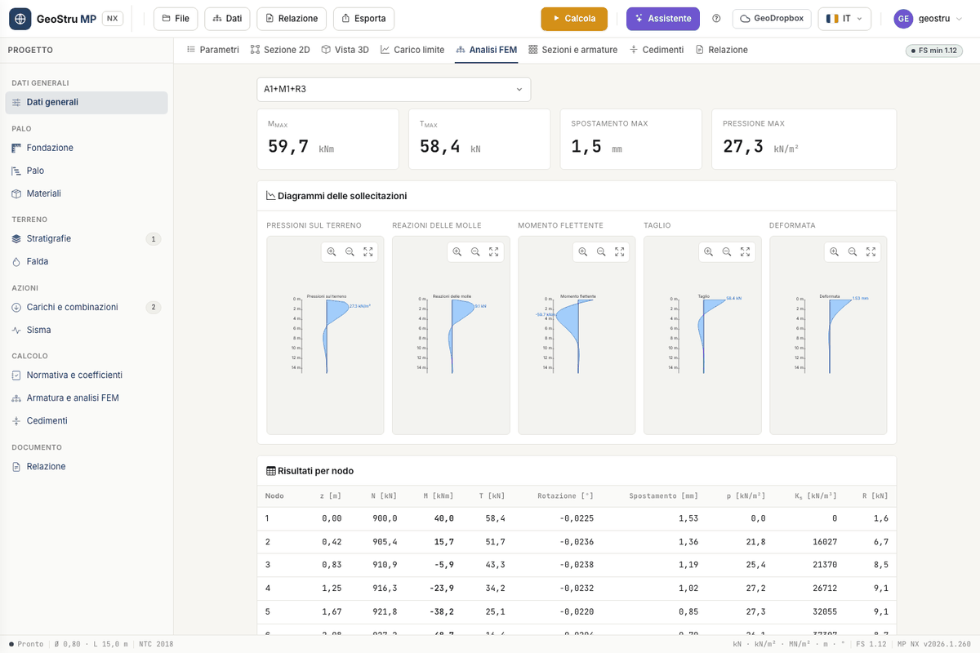This screenshot has width=980, height=653.
Task: Expand Deformata diagram to fullscreen
Action: click(x=871, y=252)
